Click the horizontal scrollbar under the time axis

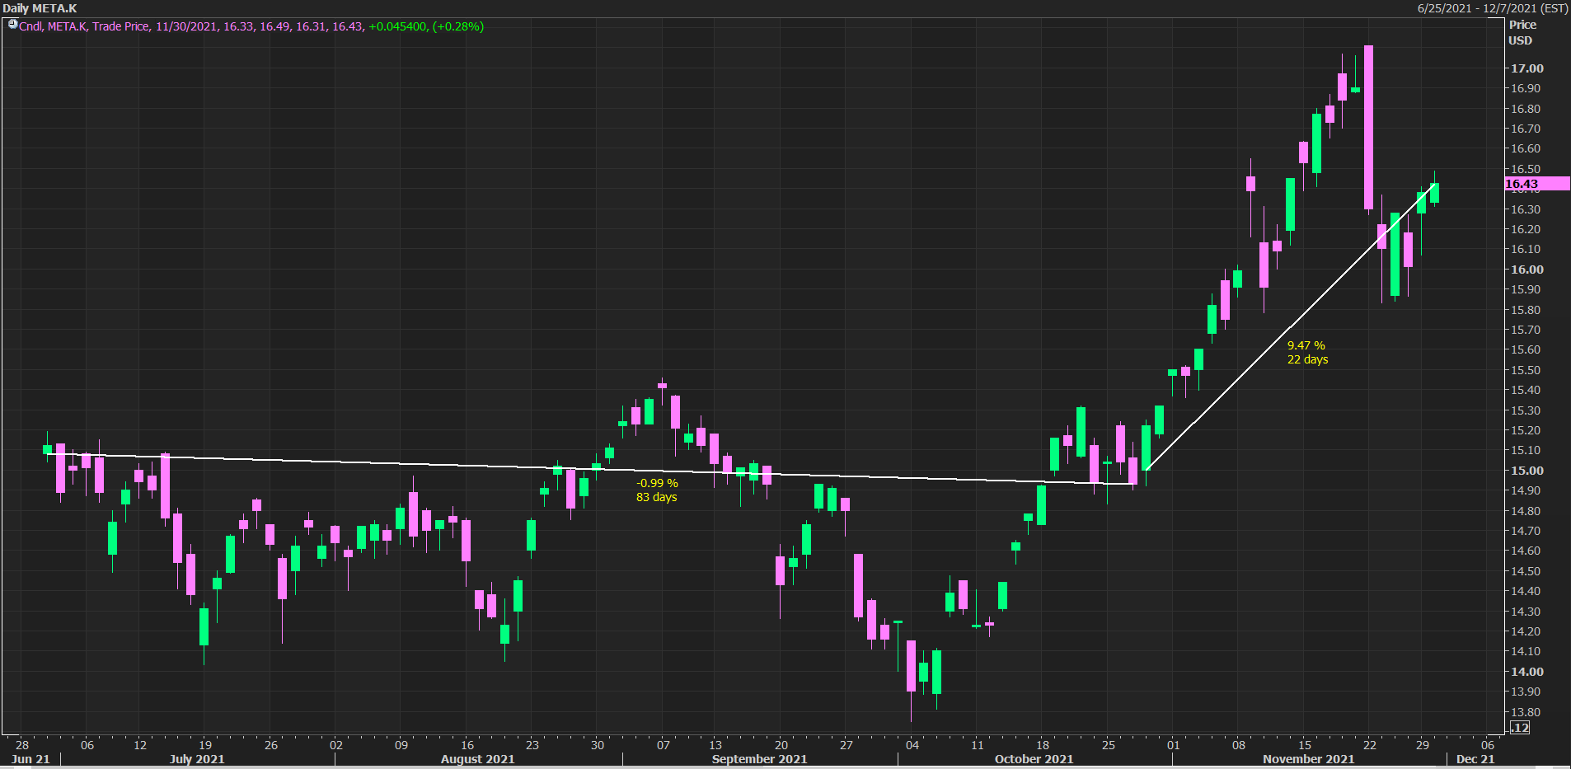[785, 767]
